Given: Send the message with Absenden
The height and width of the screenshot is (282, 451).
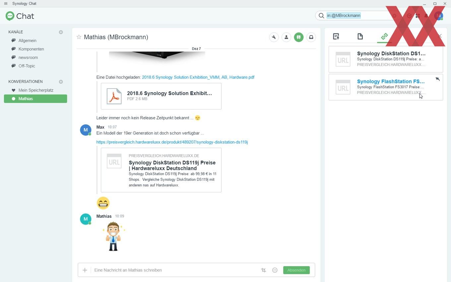Looking at the screenshot, I should point(296,270).
